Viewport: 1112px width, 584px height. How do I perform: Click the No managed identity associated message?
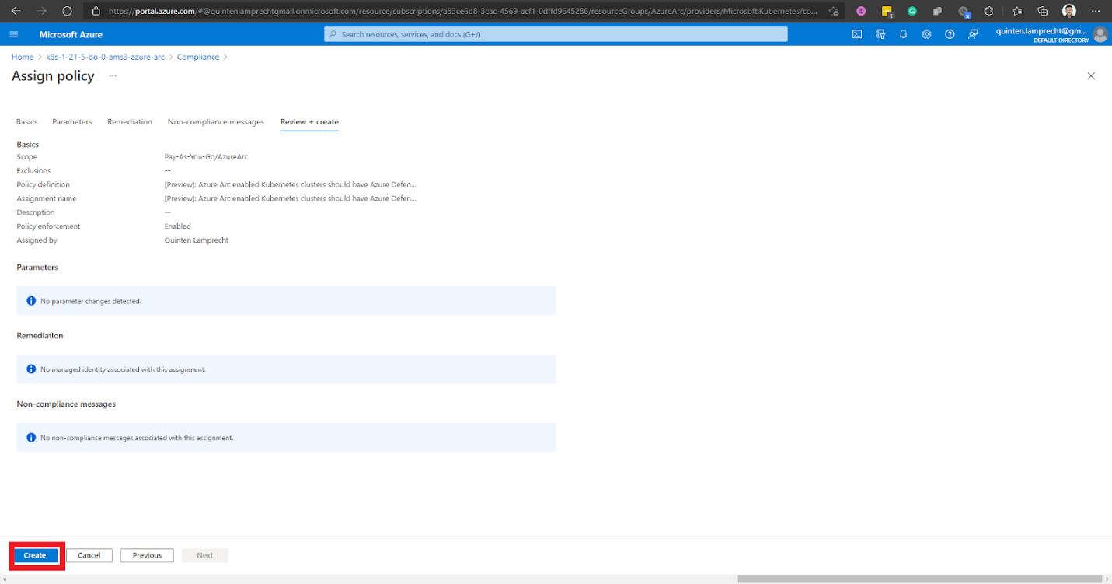[123, 369]
